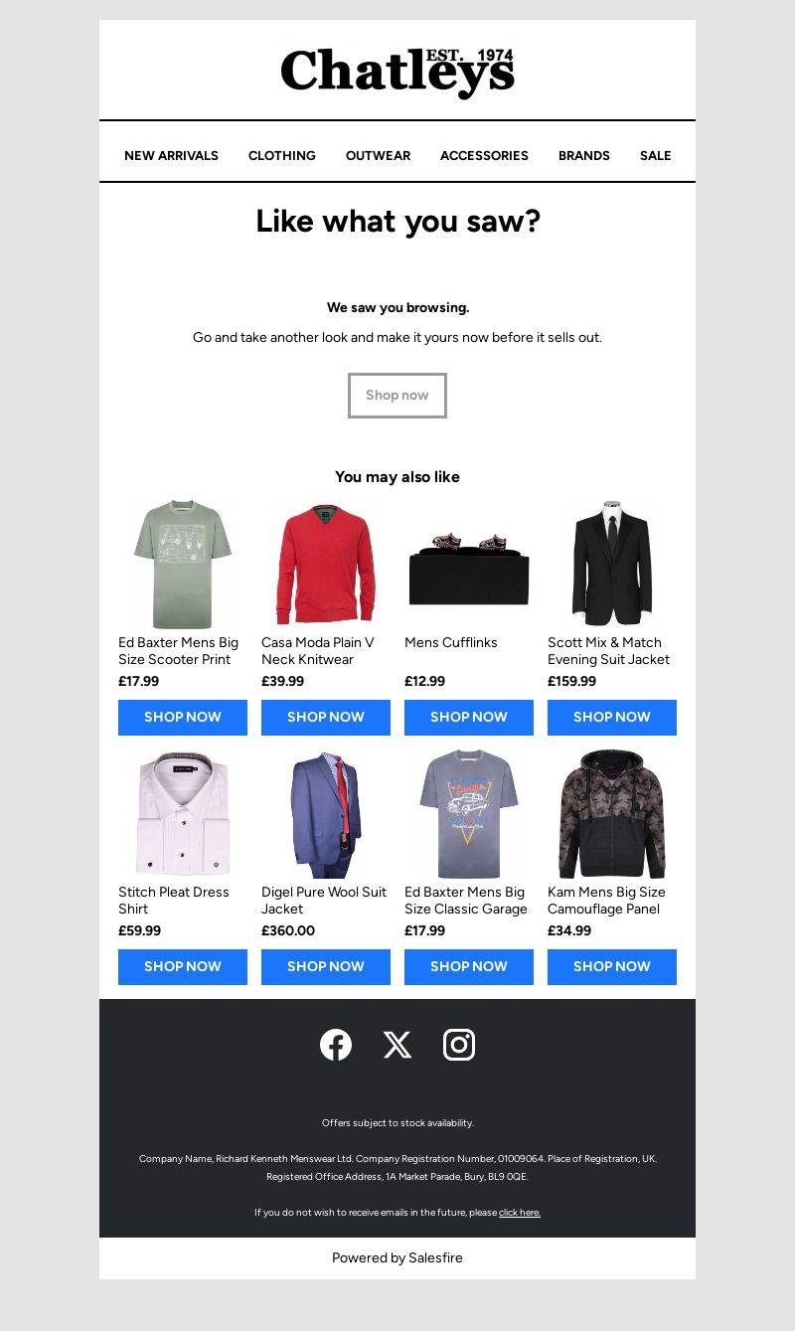Open the SALE navigation item
This screenshot has height=1331, width=795.
(656, 156)
